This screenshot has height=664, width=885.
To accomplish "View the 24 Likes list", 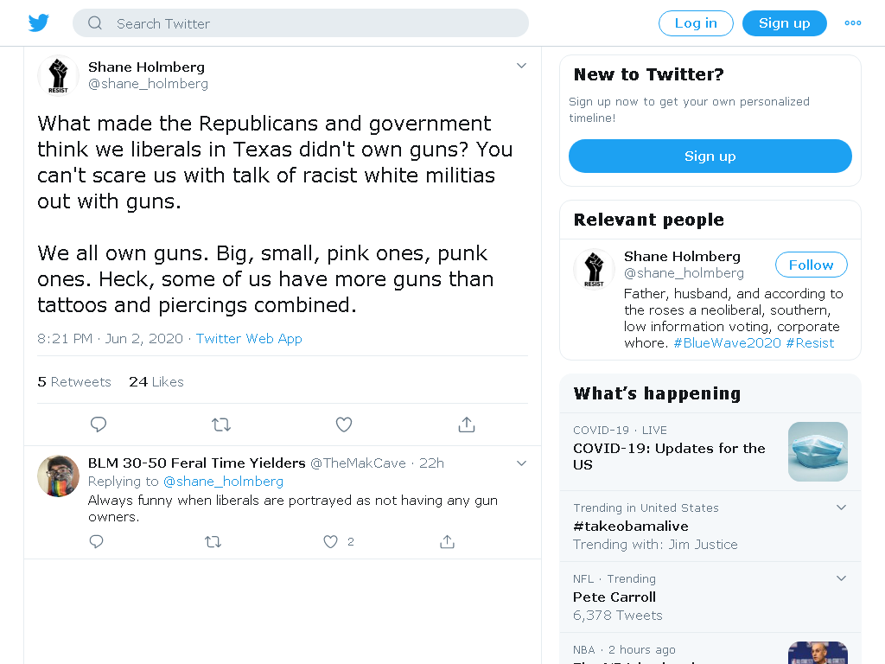I will pos(156,381).
